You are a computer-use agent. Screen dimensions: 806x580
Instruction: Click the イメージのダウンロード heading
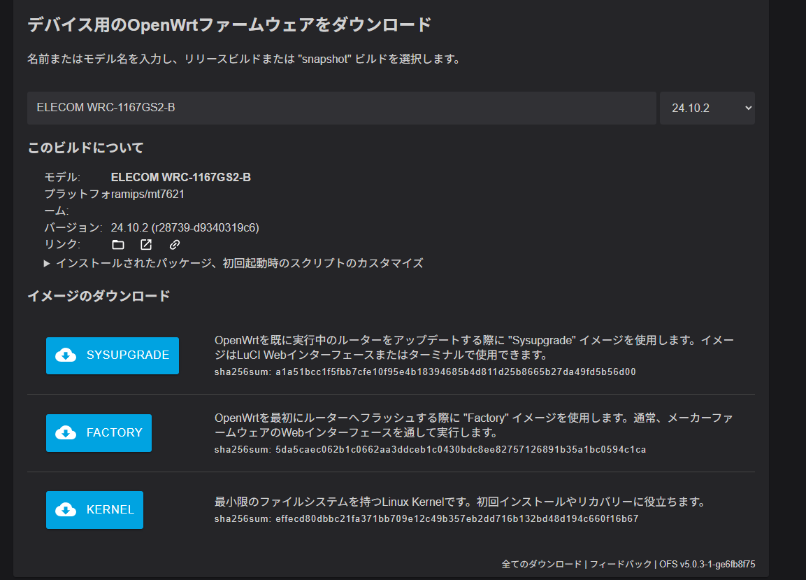[99, 297]
